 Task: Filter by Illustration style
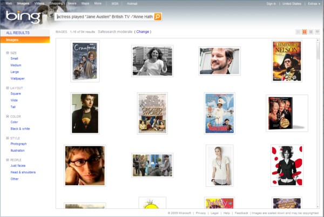click(18, 151)
